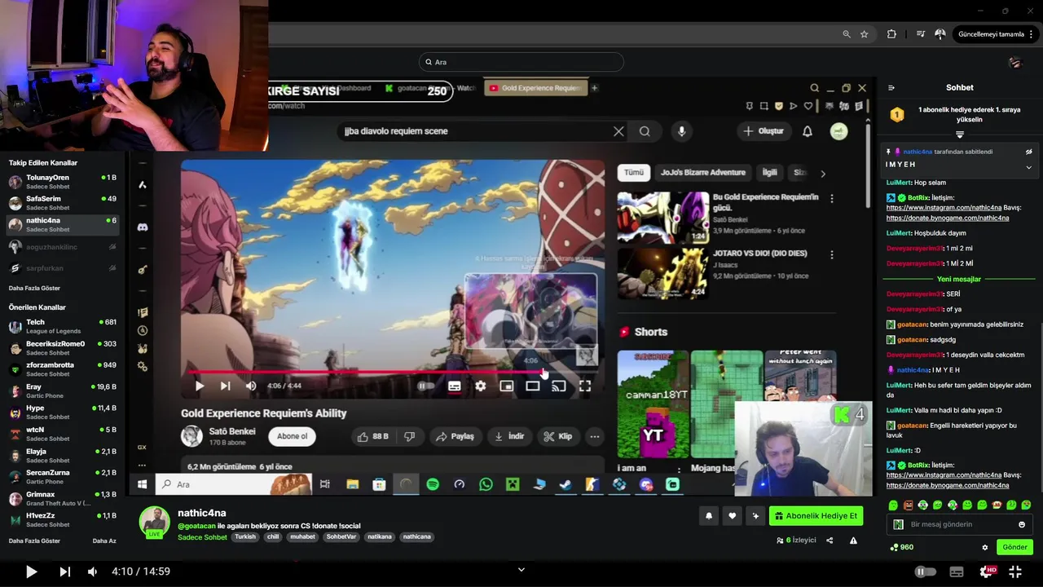
Task: Mute the YouTube video volume
Action: 251,386
